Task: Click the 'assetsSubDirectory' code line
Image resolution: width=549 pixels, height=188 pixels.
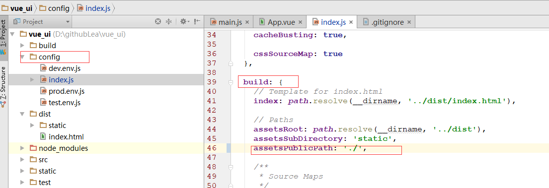Action: tap(324, 139)
